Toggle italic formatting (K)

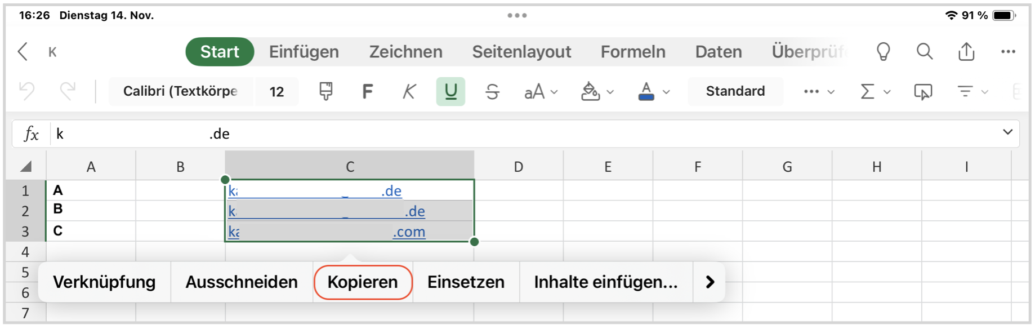[x=409, y=91]
